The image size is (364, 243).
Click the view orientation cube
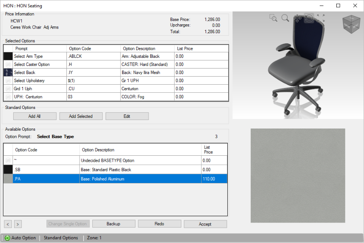point(351,24)
